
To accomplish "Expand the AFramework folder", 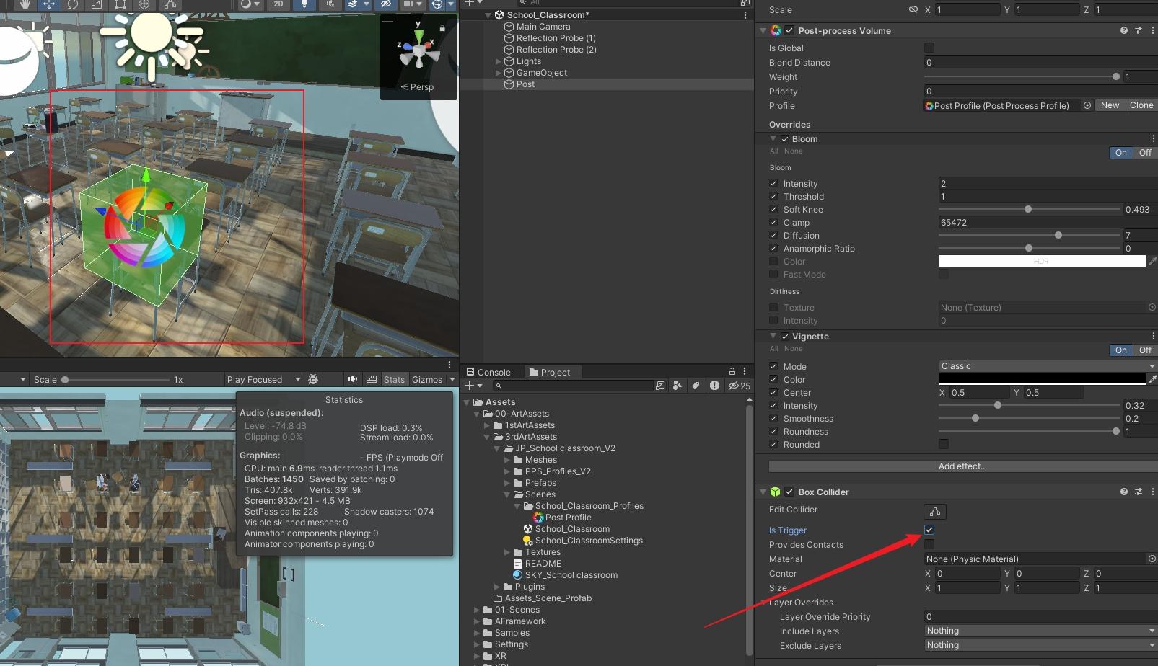I will (x=477, y=621).
